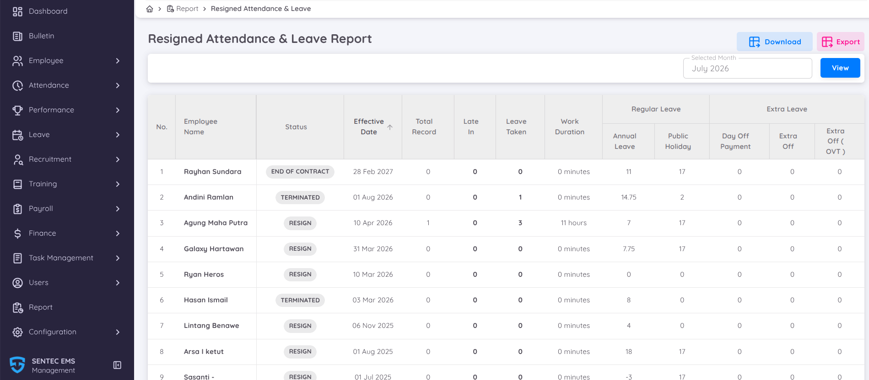
Task: Click the Training book icon
Action: pyautogui.click(x=17, y=184)
